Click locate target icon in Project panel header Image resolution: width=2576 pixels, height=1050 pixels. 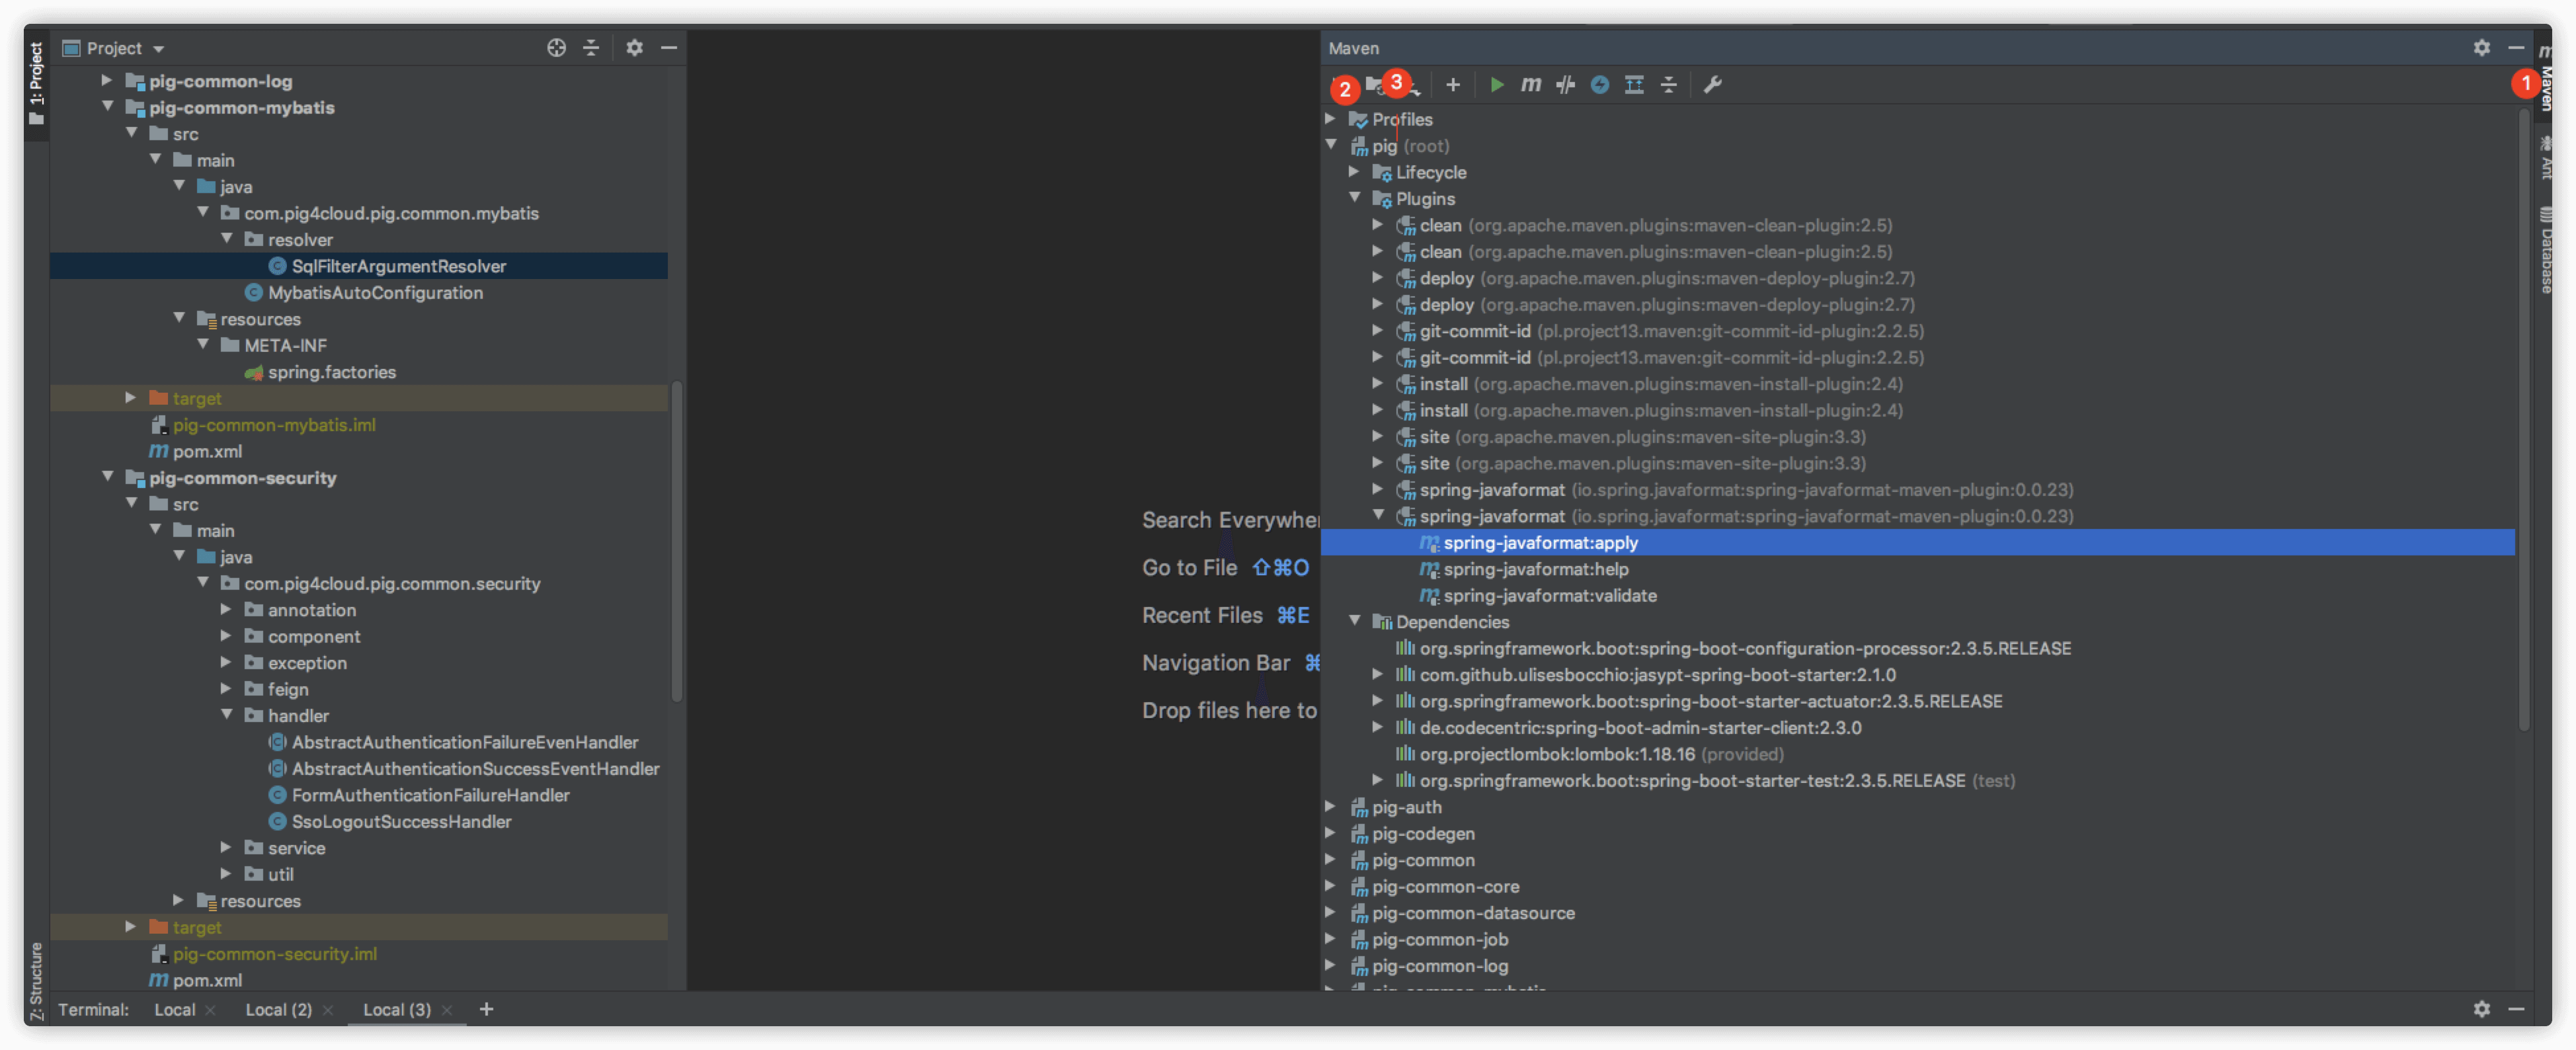[556, 48]
